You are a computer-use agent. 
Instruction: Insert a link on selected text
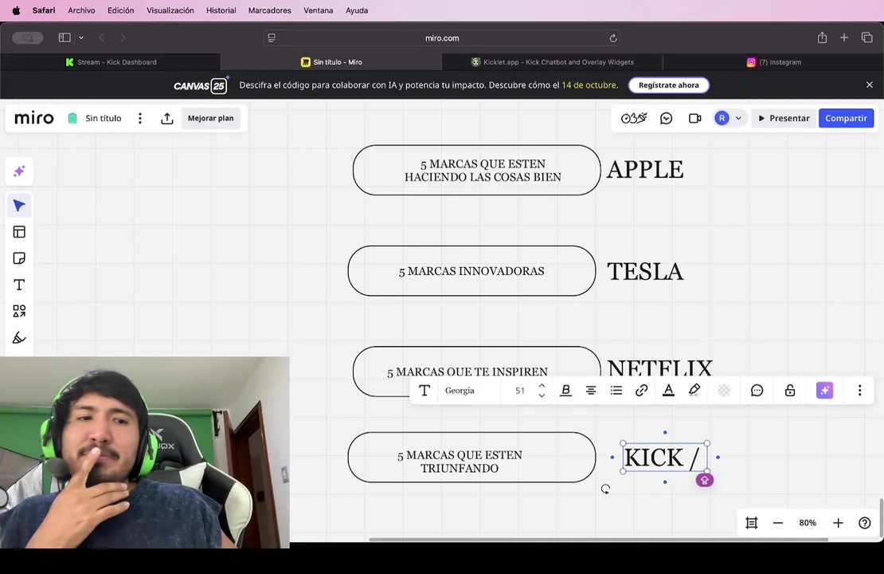(642, 391)
